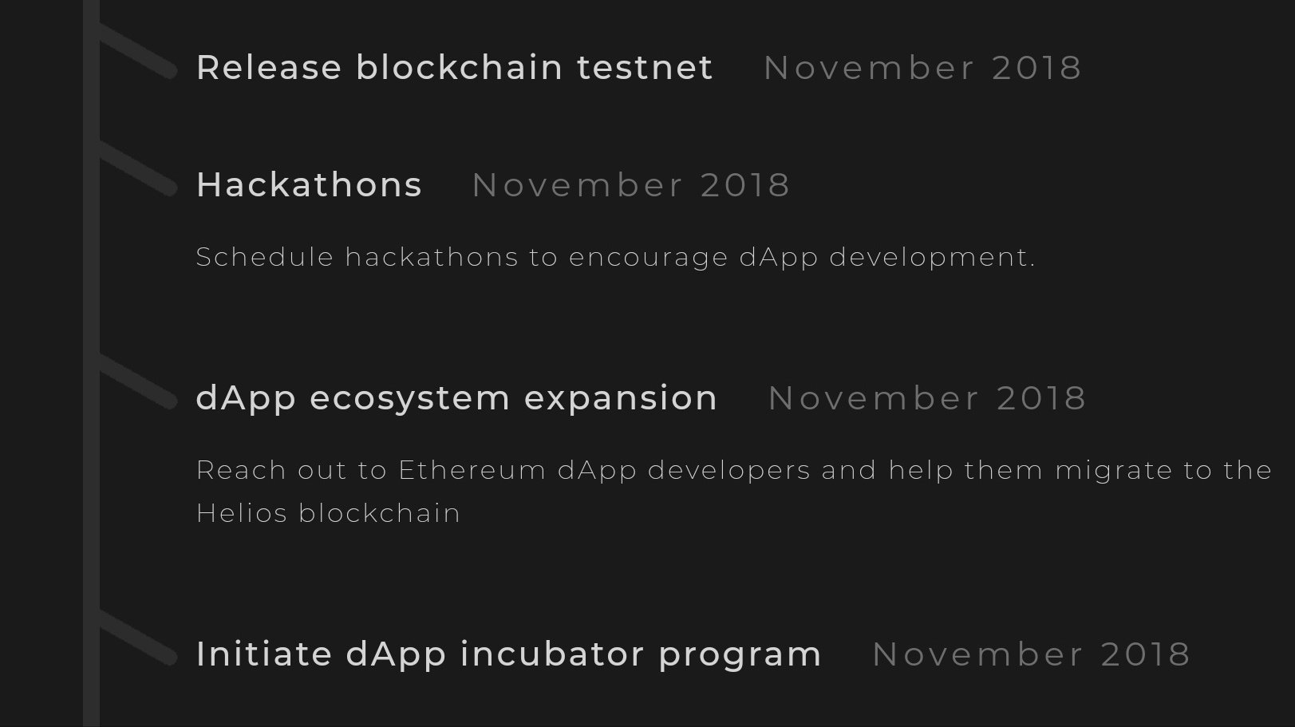Open the dApp ecosystem expansion heading
The width and height of the screenshot is (1295, 727).
[x=456, y=398]
